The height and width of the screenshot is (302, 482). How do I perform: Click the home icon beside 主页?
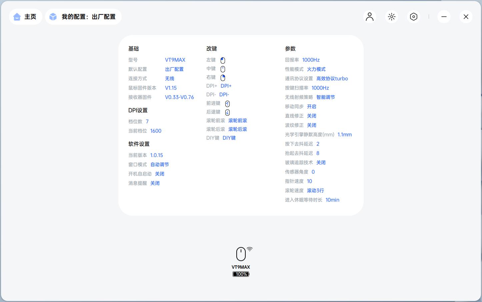[x=17, y=17]
